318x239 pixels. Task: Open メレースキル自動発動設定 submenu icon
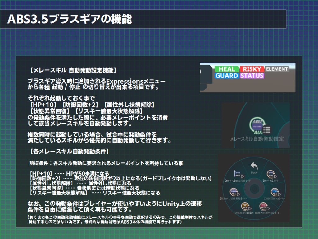(x=260, y=126)
